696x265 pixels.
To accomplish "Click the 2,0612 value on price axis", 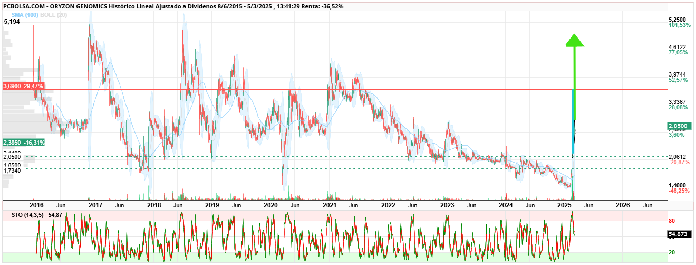I will click(677, 157).
